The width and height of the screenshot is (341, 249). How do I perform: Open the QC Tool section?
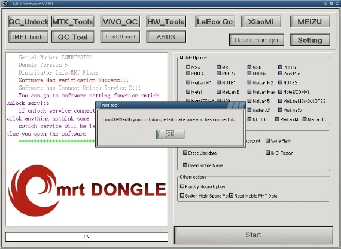[x=72, y=37]
